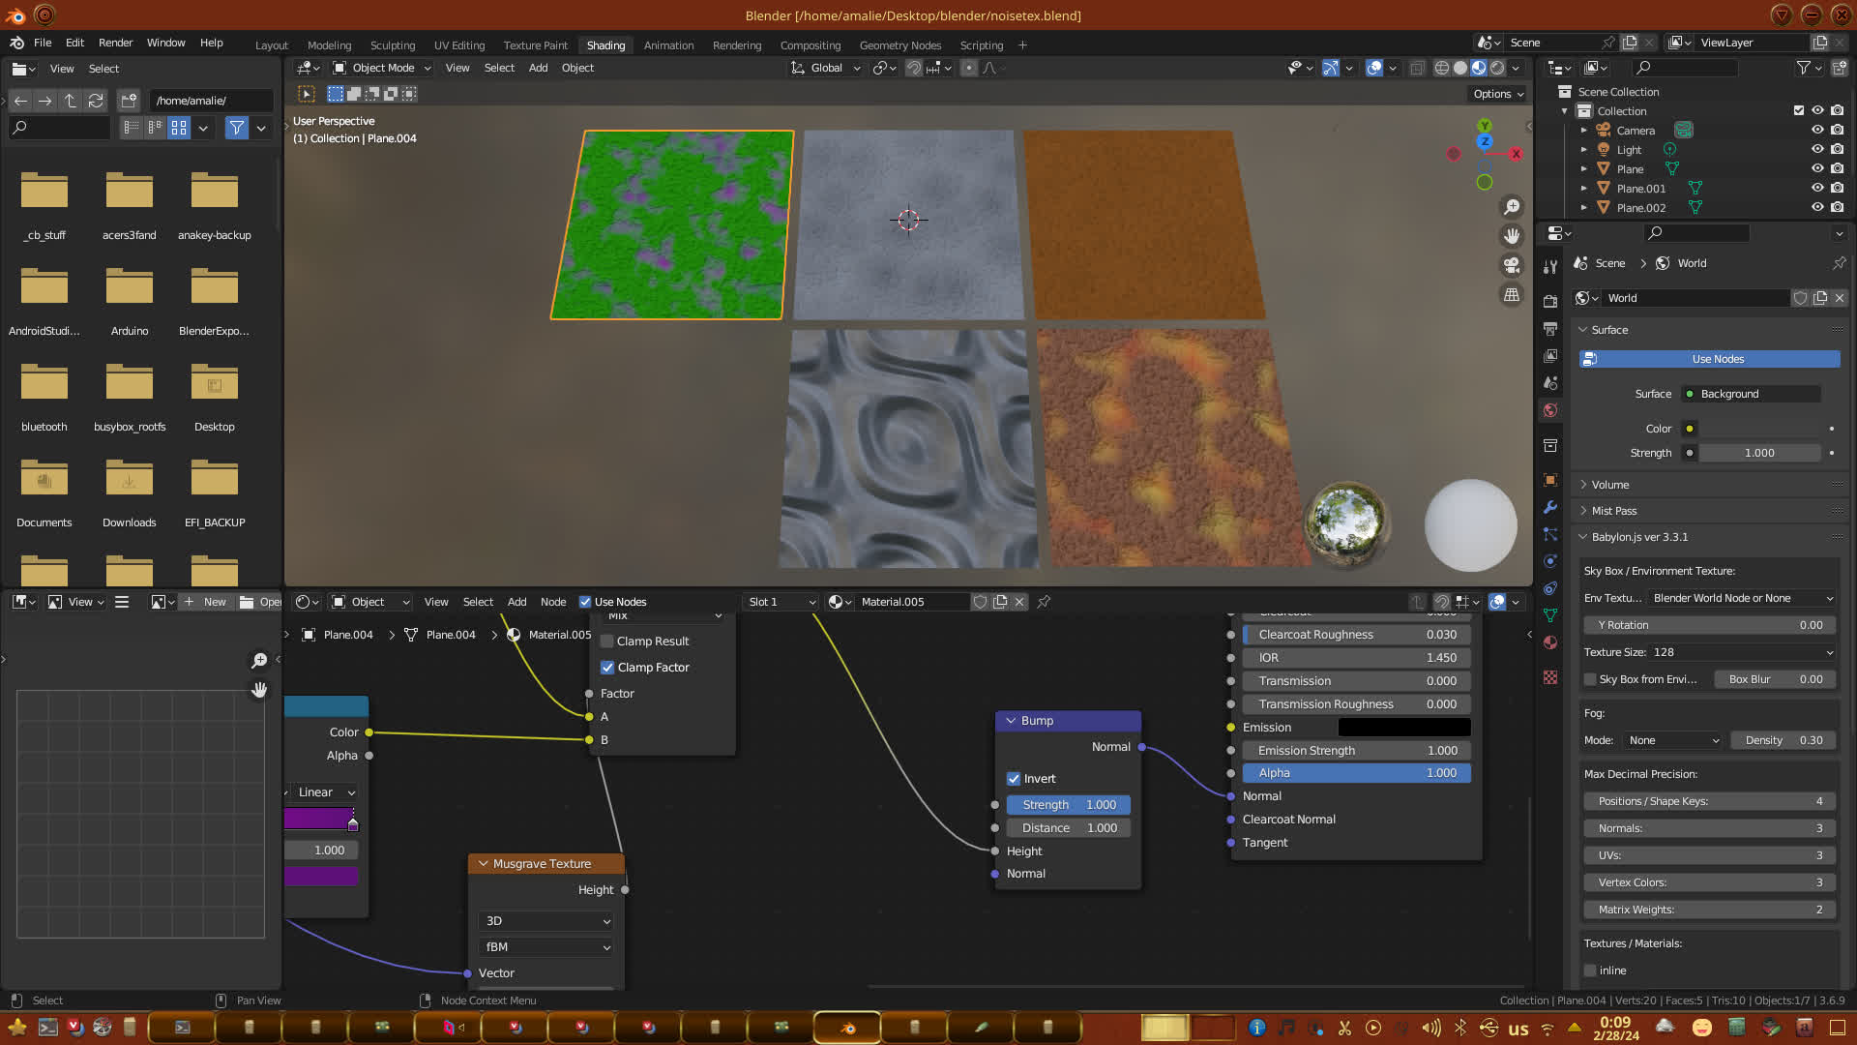Open Material properties tab icon
Image resolution: width=1857 pixels, height=1045 pixels.
[x=1550, y=642]
